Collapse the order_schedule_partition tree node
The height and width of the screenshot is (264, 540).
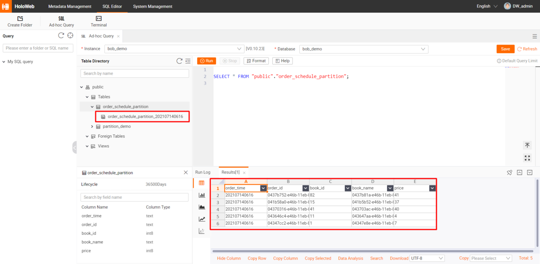click(92, 107)
